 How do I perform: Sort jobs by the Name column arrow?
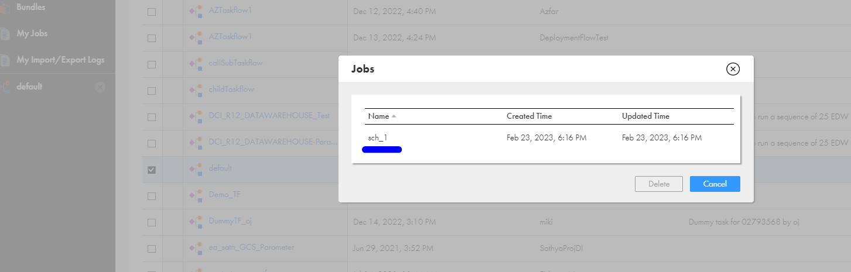[x=394, y=116]
